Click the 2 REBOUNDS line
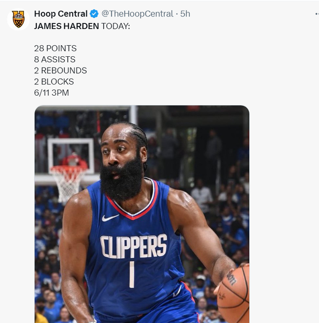This screenshot has width=319, height=323. coord(60,71)
